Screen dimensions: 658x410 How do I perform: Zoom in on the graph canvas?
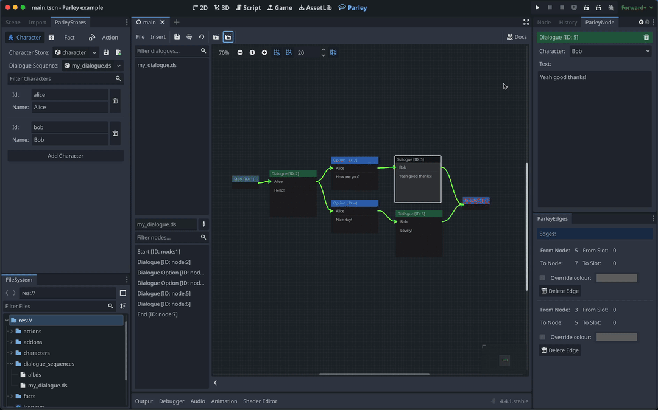264,53
